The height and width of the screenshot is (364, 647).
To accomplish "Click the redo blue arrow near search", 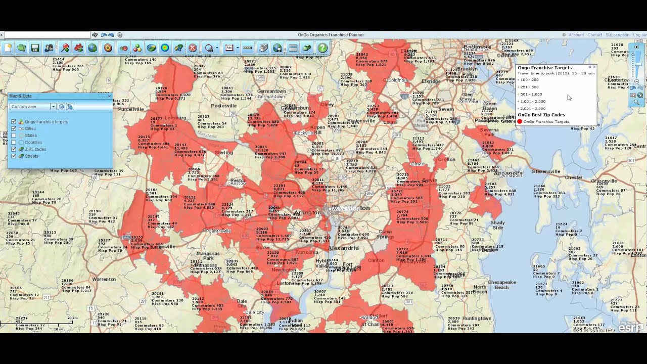I will [x=111, y=35].
